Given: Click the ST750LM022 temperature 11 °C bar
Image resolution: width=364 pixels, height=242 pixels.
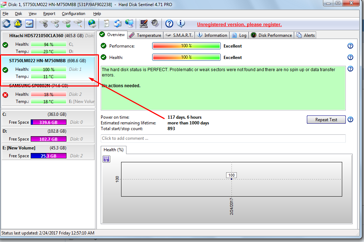Looking at the screenshot, I should (49, 76).
